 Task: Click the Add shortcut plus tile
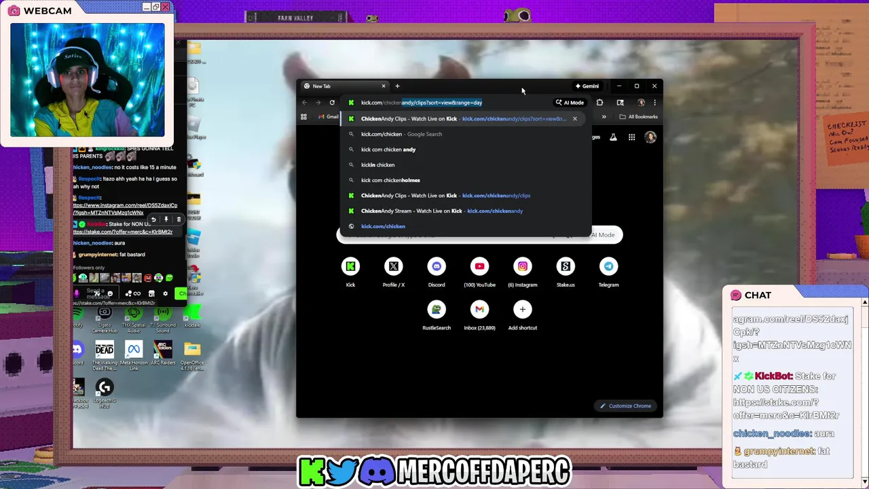point(523,315)
